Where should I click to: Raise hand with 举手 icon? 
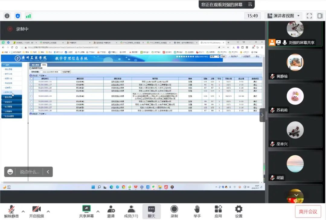(197, 211)
